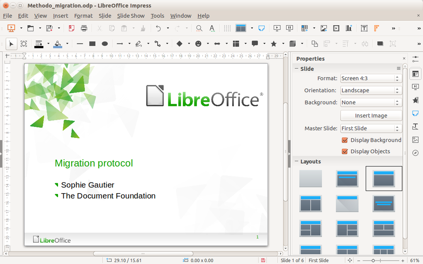Open the Orientation dropdown

(397, 90)
